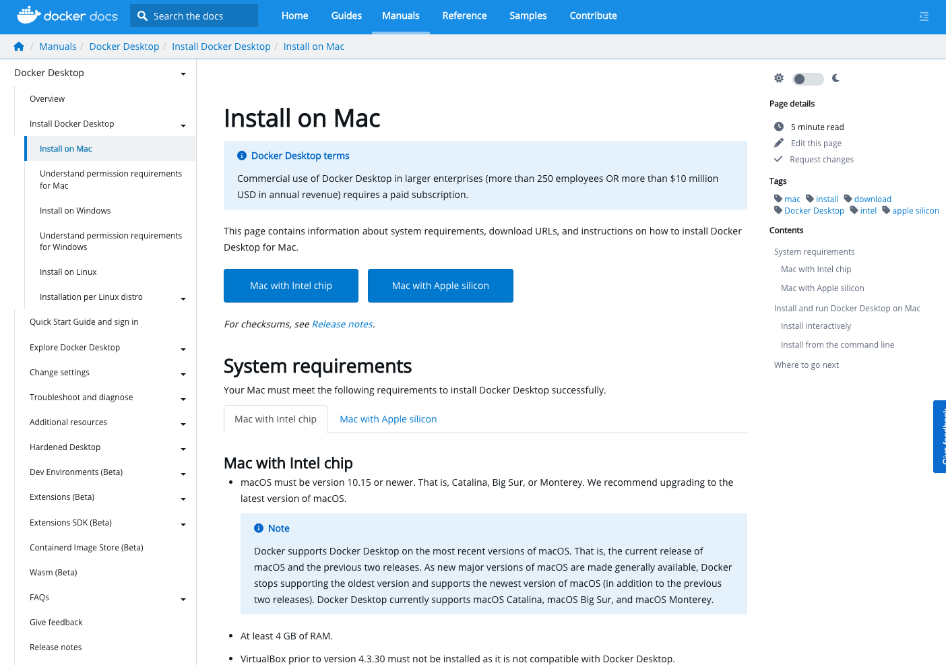Click the Search the docs field
This screenshot has width=946, height=665.
pos(194,15)
